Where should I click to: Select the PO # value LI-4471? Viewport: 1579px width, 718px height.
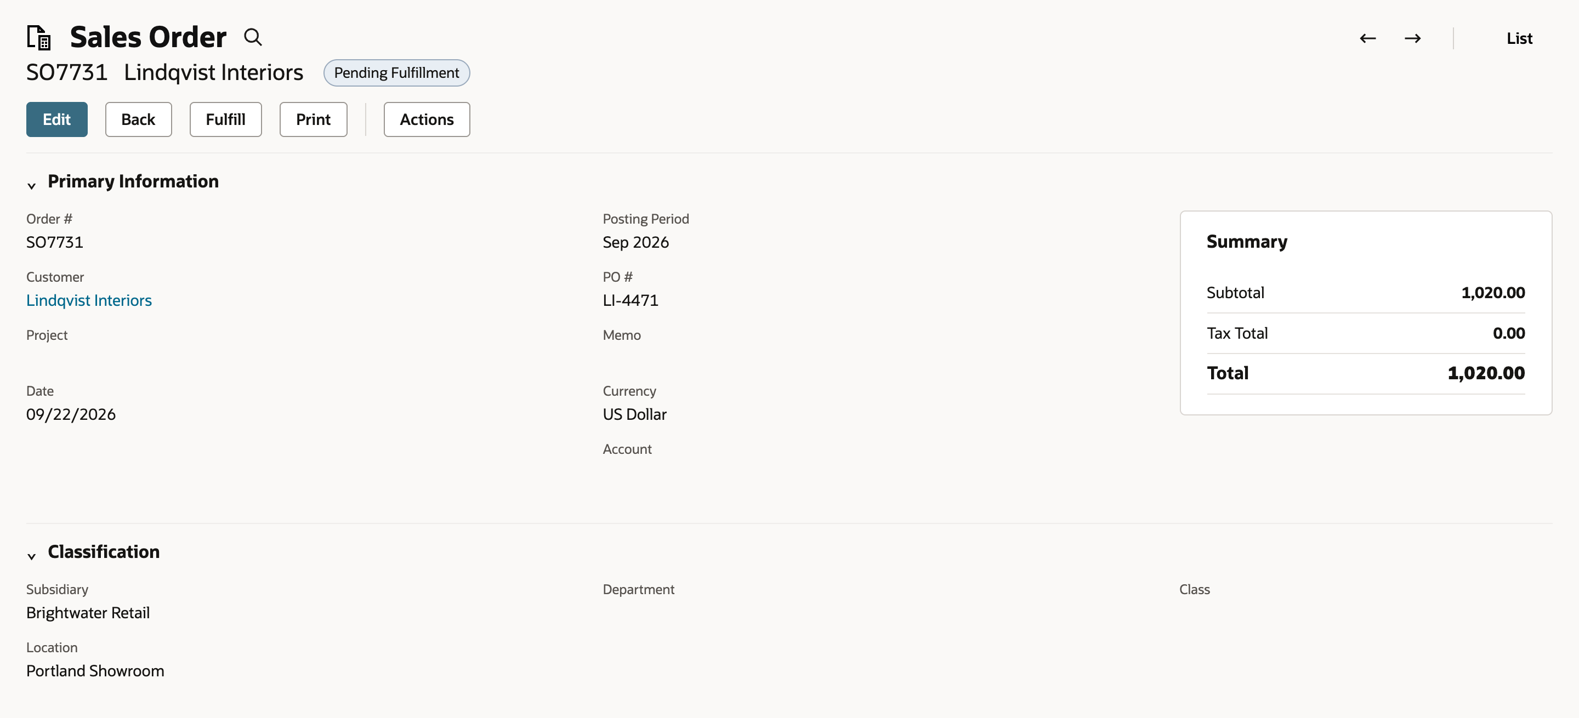[630, 300]
